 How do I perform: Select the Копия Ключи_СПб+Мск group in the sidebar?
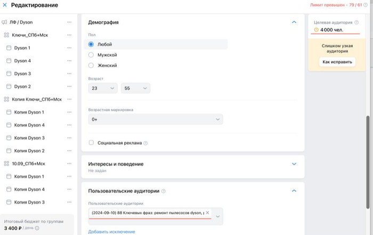36,100
